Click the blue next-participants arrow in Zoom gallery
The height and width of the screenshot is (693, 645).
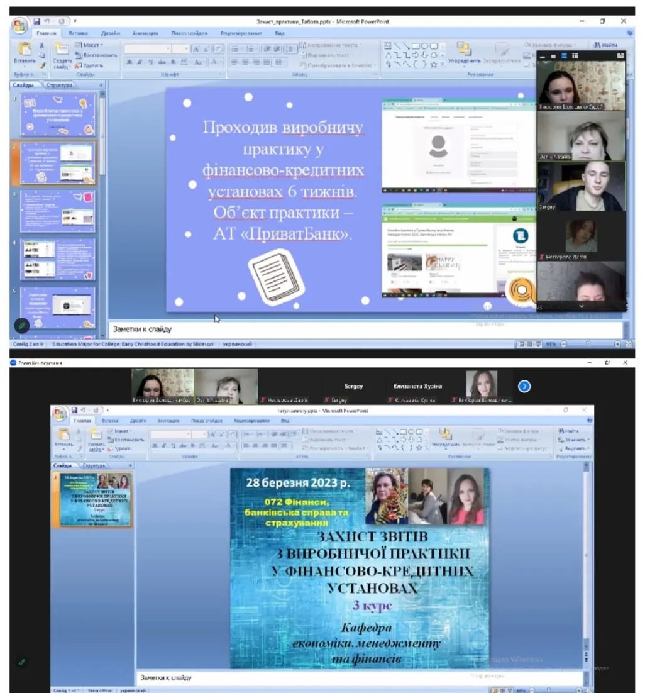[x=524, y=386]
